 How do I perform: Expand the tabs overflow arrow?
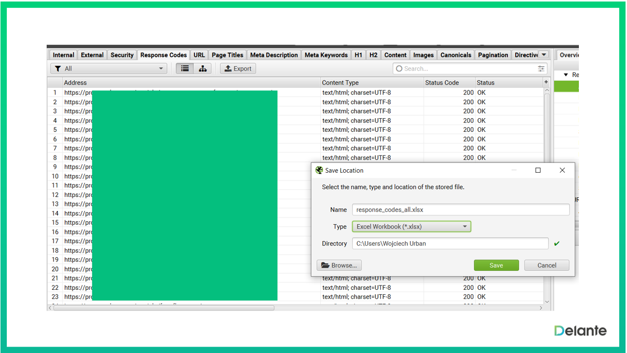click(544, 55)
